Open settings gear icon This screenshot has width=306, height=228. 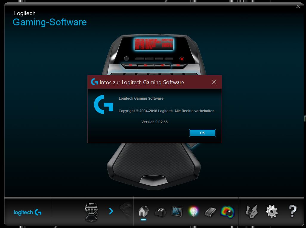(272, 211)
